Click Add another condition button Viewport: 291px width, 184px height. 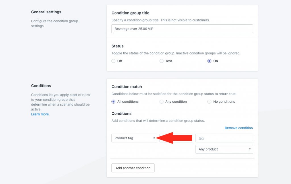133,168
